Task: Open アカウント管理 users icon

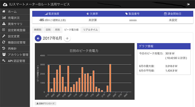Action: [x=4, y=54]
